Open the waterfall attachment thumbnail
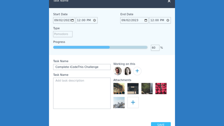The image size is (224, 126). tap(147, 88)
